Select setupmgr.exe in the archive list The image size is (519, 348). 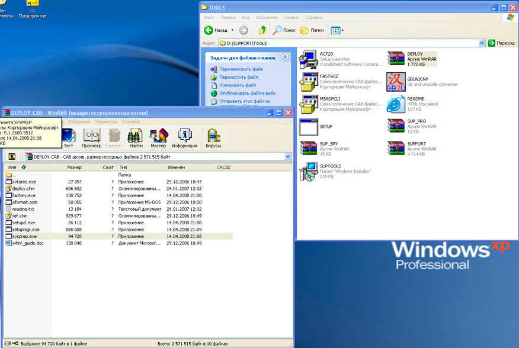[25, 229]
